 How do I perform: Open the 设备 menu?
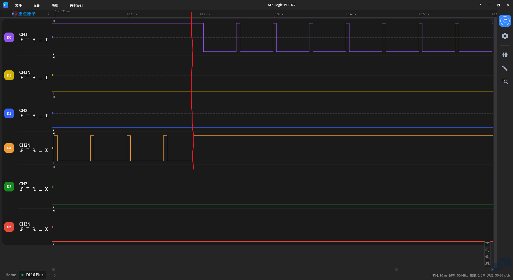click(x=37, y=5)
